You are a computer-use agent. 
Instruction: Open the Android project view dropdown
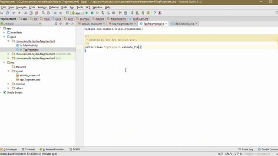[x=21, y=24]
